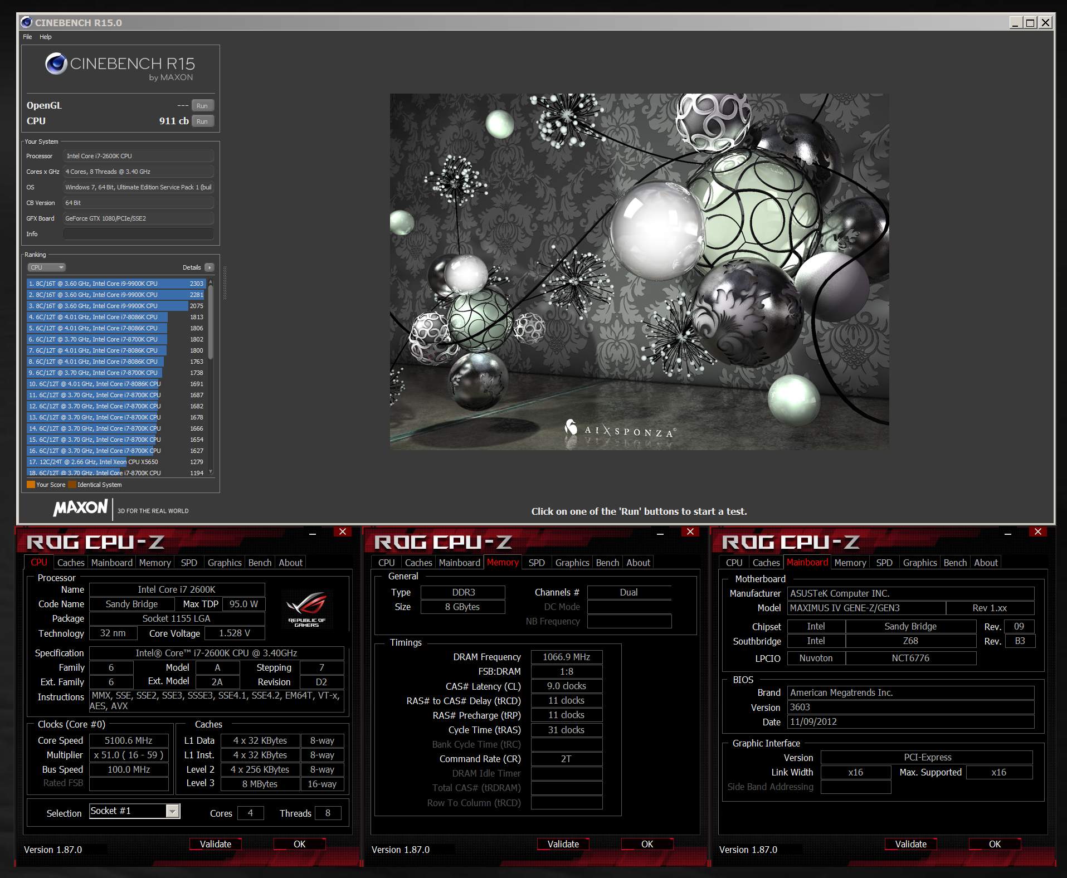The width and height of the screenshot is (1067, 878).
Task: Run the CPU benchmark
Action: click(202, 121)
